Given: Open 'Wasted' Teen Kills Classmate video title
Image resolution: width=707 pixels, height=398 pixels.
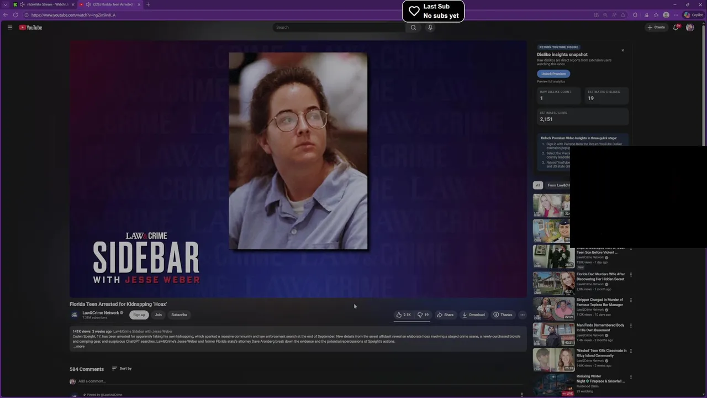Looking at the screenshot, I should [x=602, y=353].
